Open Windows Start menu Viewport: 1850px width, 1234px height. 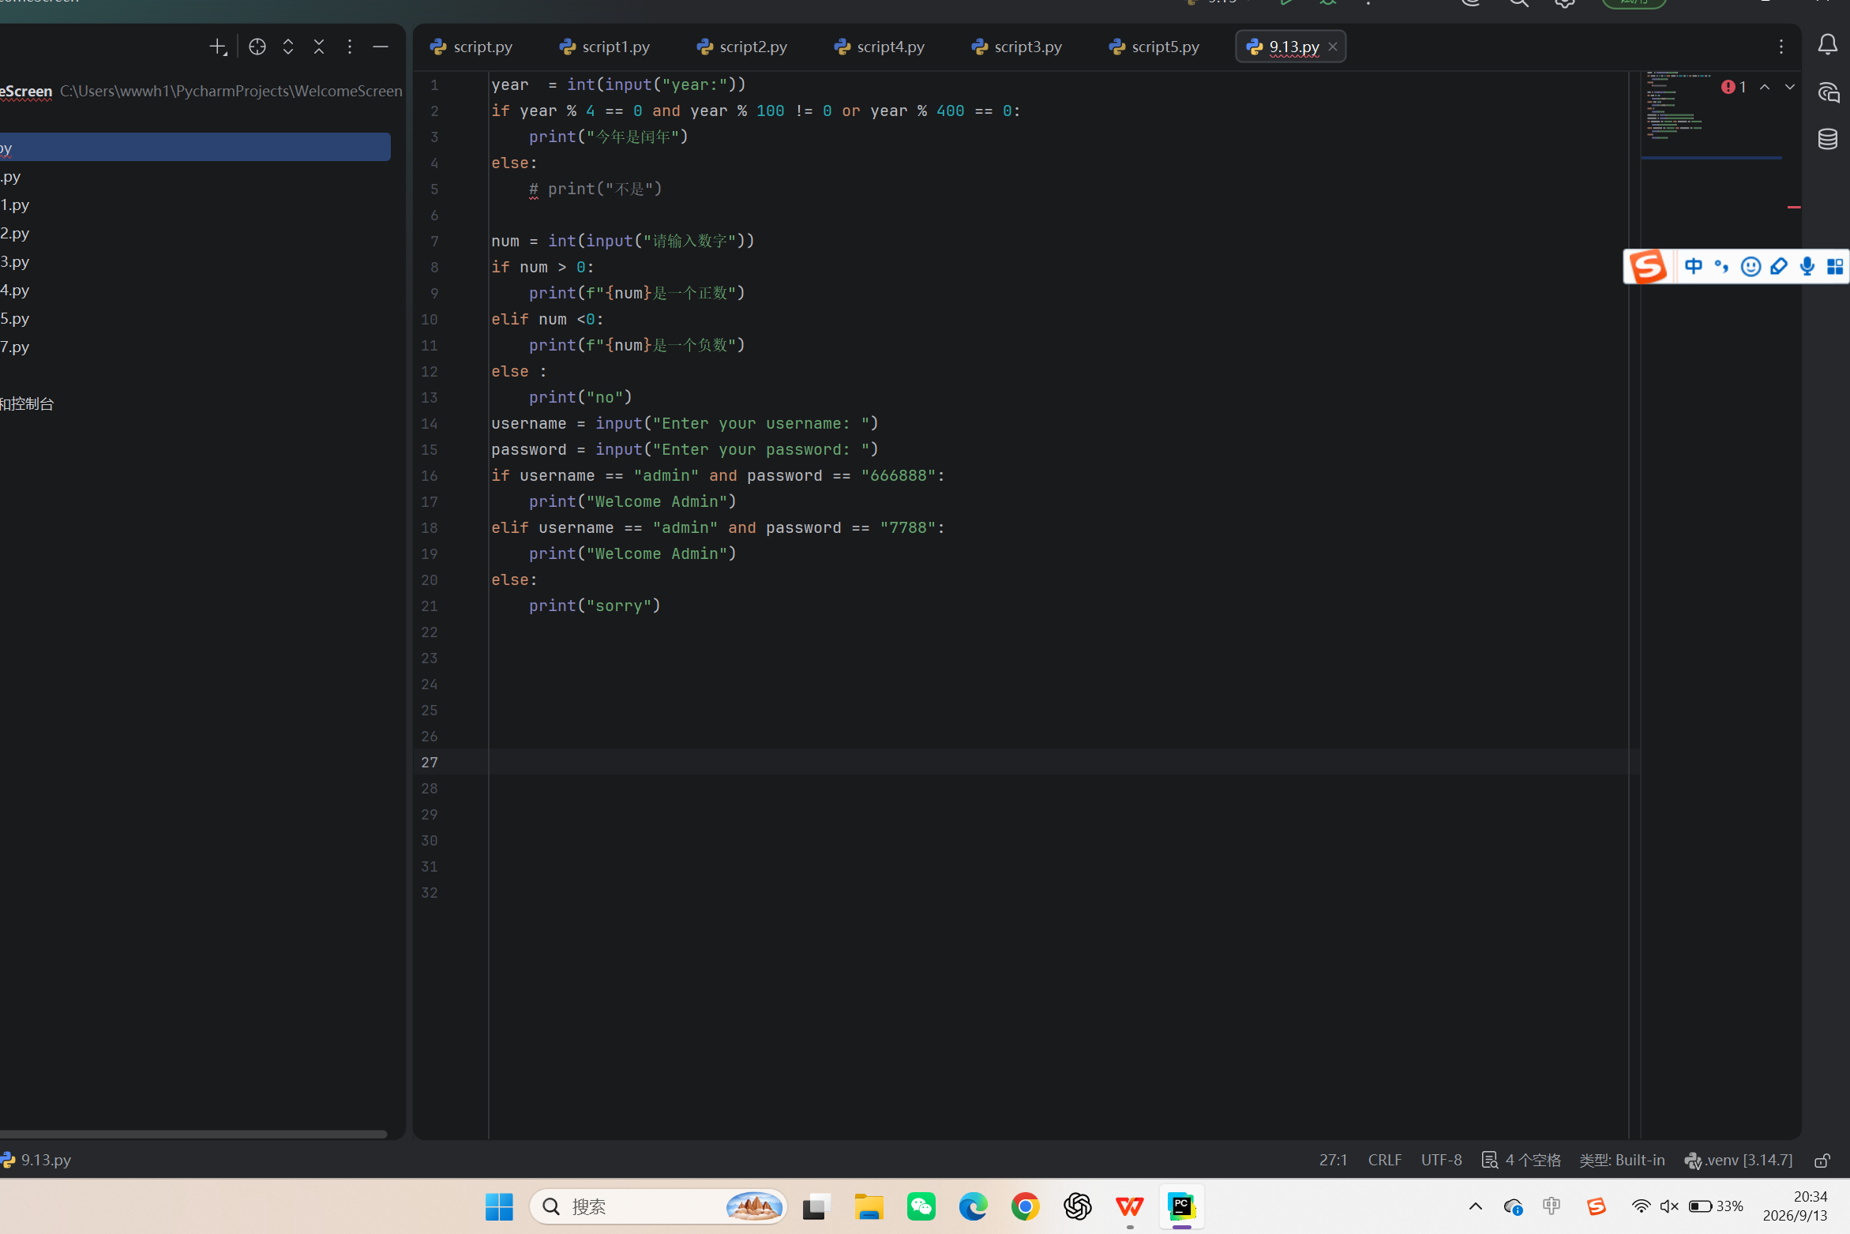point(499,1206)
